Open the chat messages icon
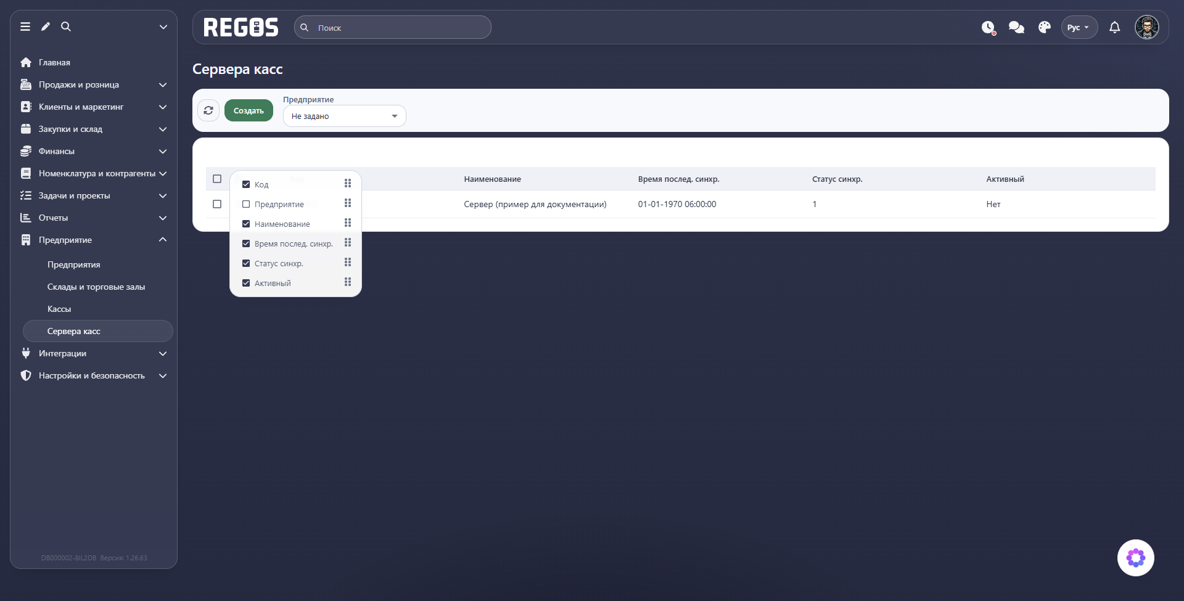Image resolution: width=1184 pixels, height=601 pixels. [1016, 28]
